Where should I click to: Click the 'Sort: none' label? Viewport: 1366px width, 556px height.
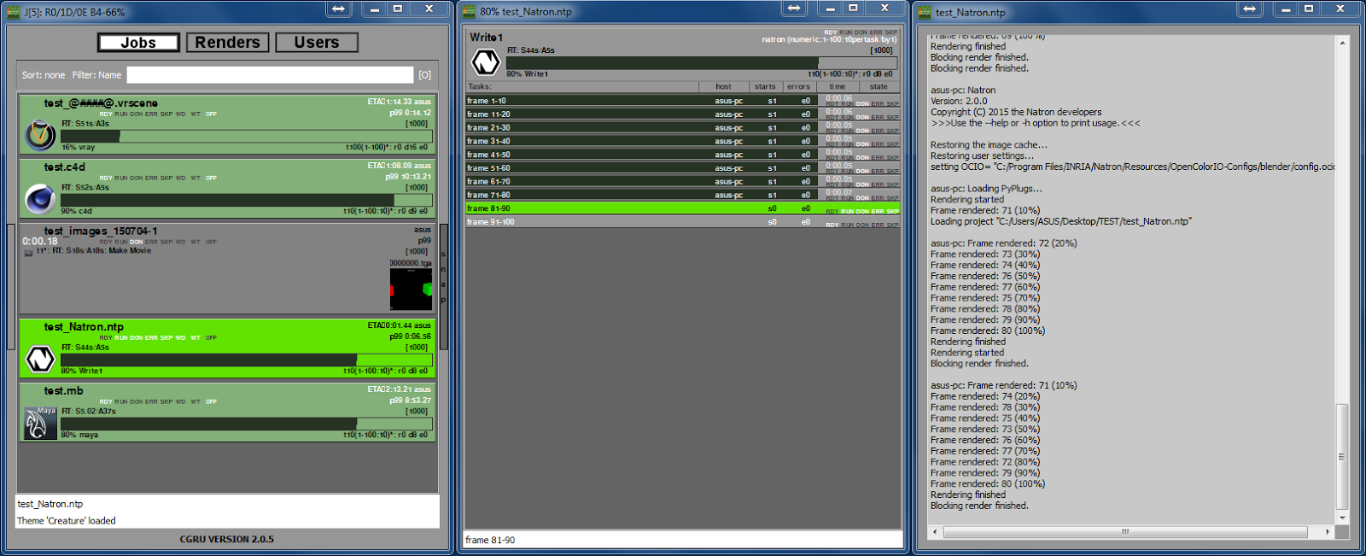pyautogui.click(x=44, y=75)
